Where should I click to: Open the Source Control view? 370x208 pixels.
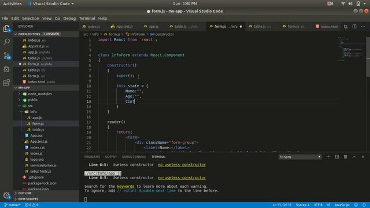(6, 55)
